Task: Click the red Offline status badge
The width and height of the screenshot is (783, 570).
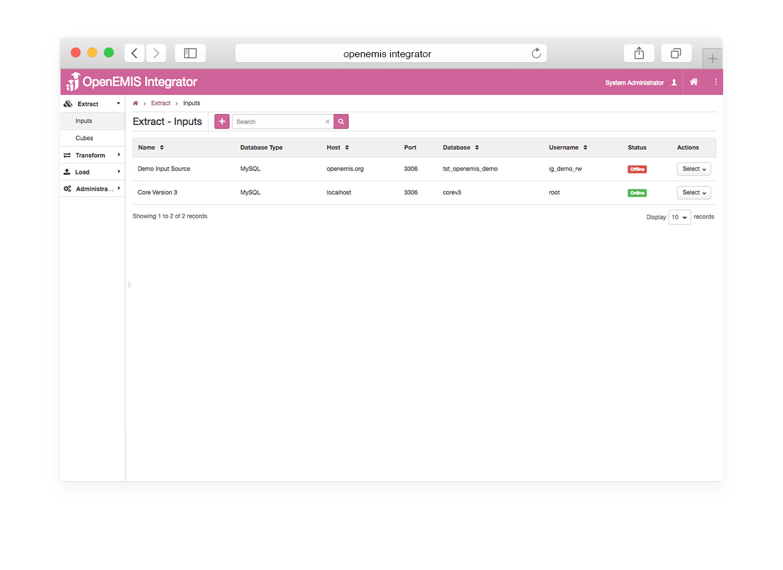Action: click(x=637, y=169)
